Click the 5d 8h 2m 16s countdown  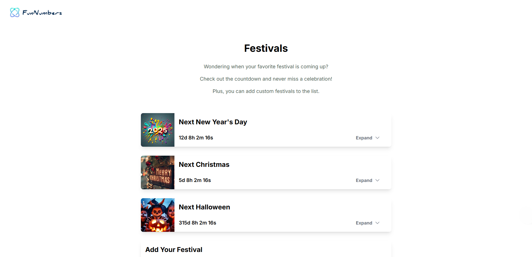(x=195, y=180)
